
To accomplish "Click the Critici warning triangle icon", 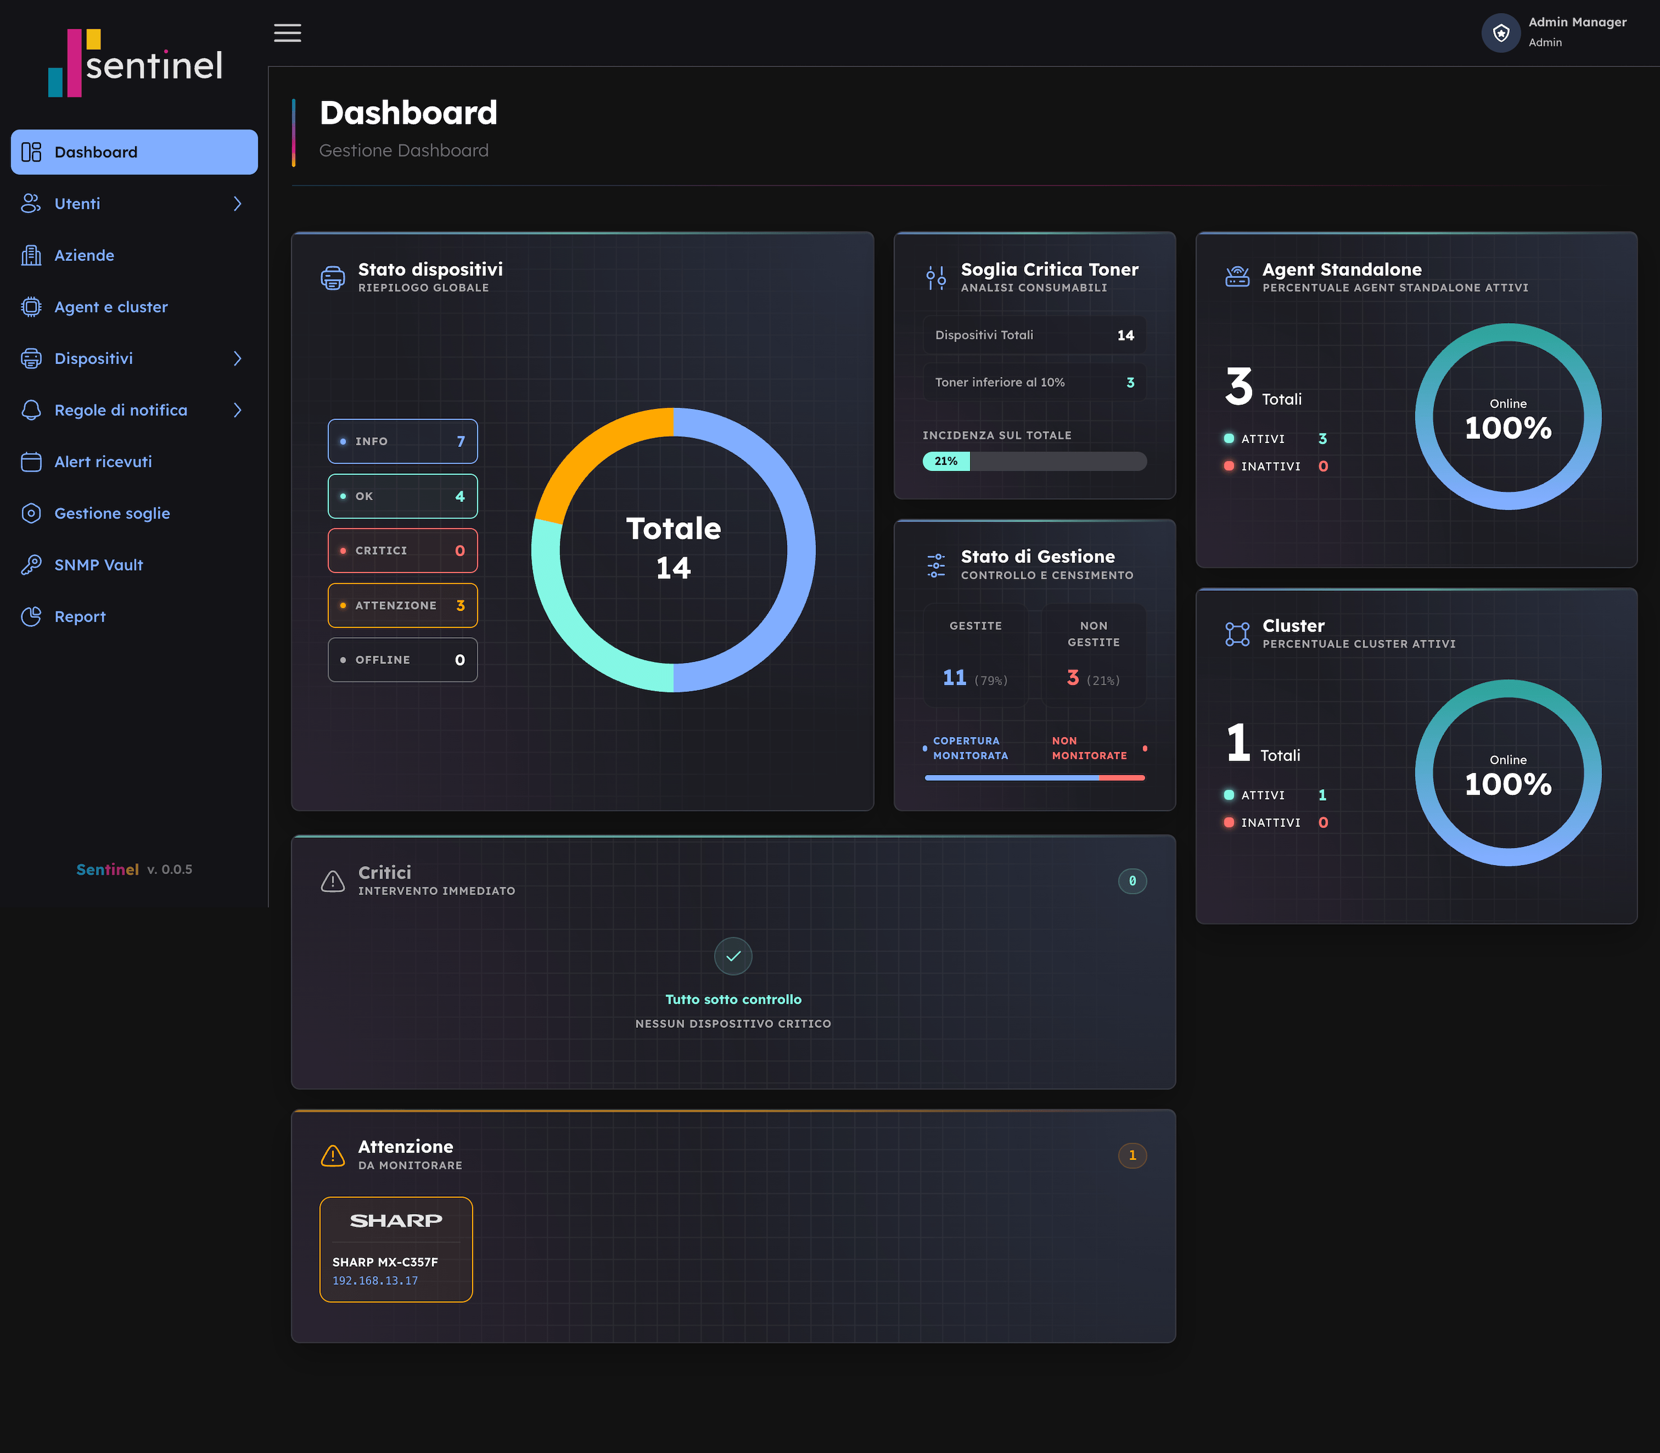I will 333,880.
